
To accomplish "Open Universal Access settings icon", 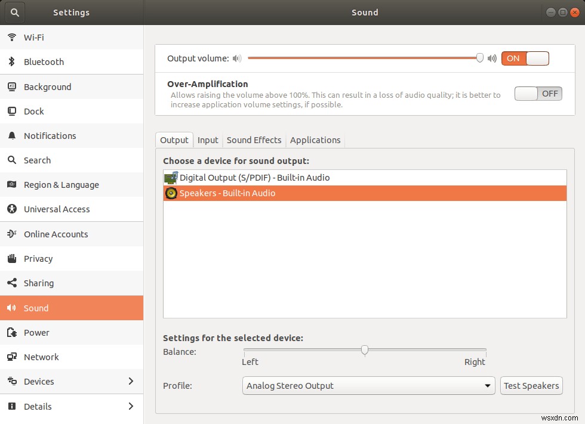I will point(13,209).
